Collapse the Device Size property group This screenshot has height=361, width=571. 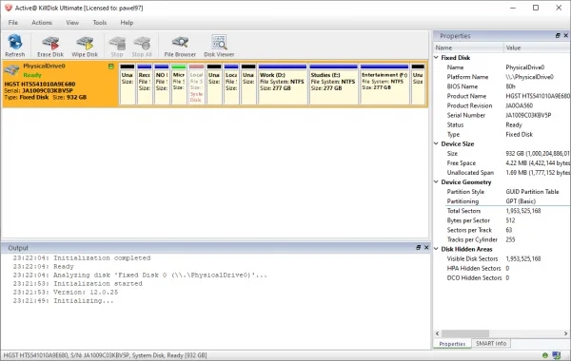pyautogui.click(x=436, y=143)
